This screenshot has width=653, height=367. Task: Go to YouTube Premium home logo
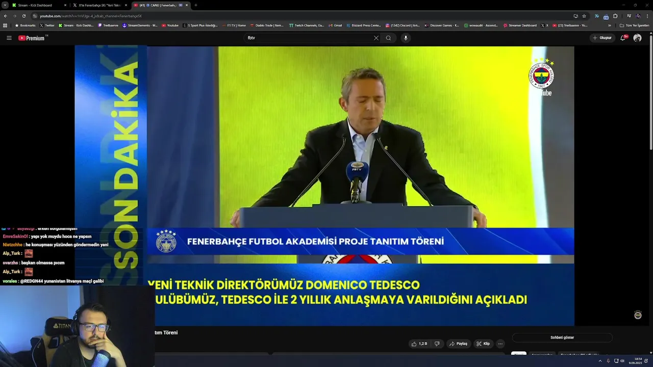point(32,38)
